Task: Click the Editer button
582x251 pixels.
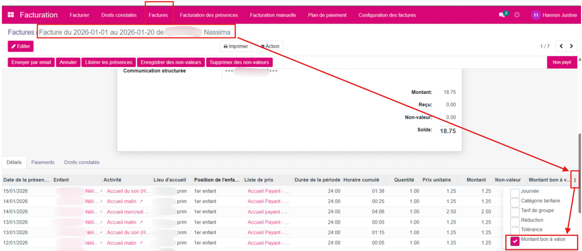Action: click(x=21, y=46)
